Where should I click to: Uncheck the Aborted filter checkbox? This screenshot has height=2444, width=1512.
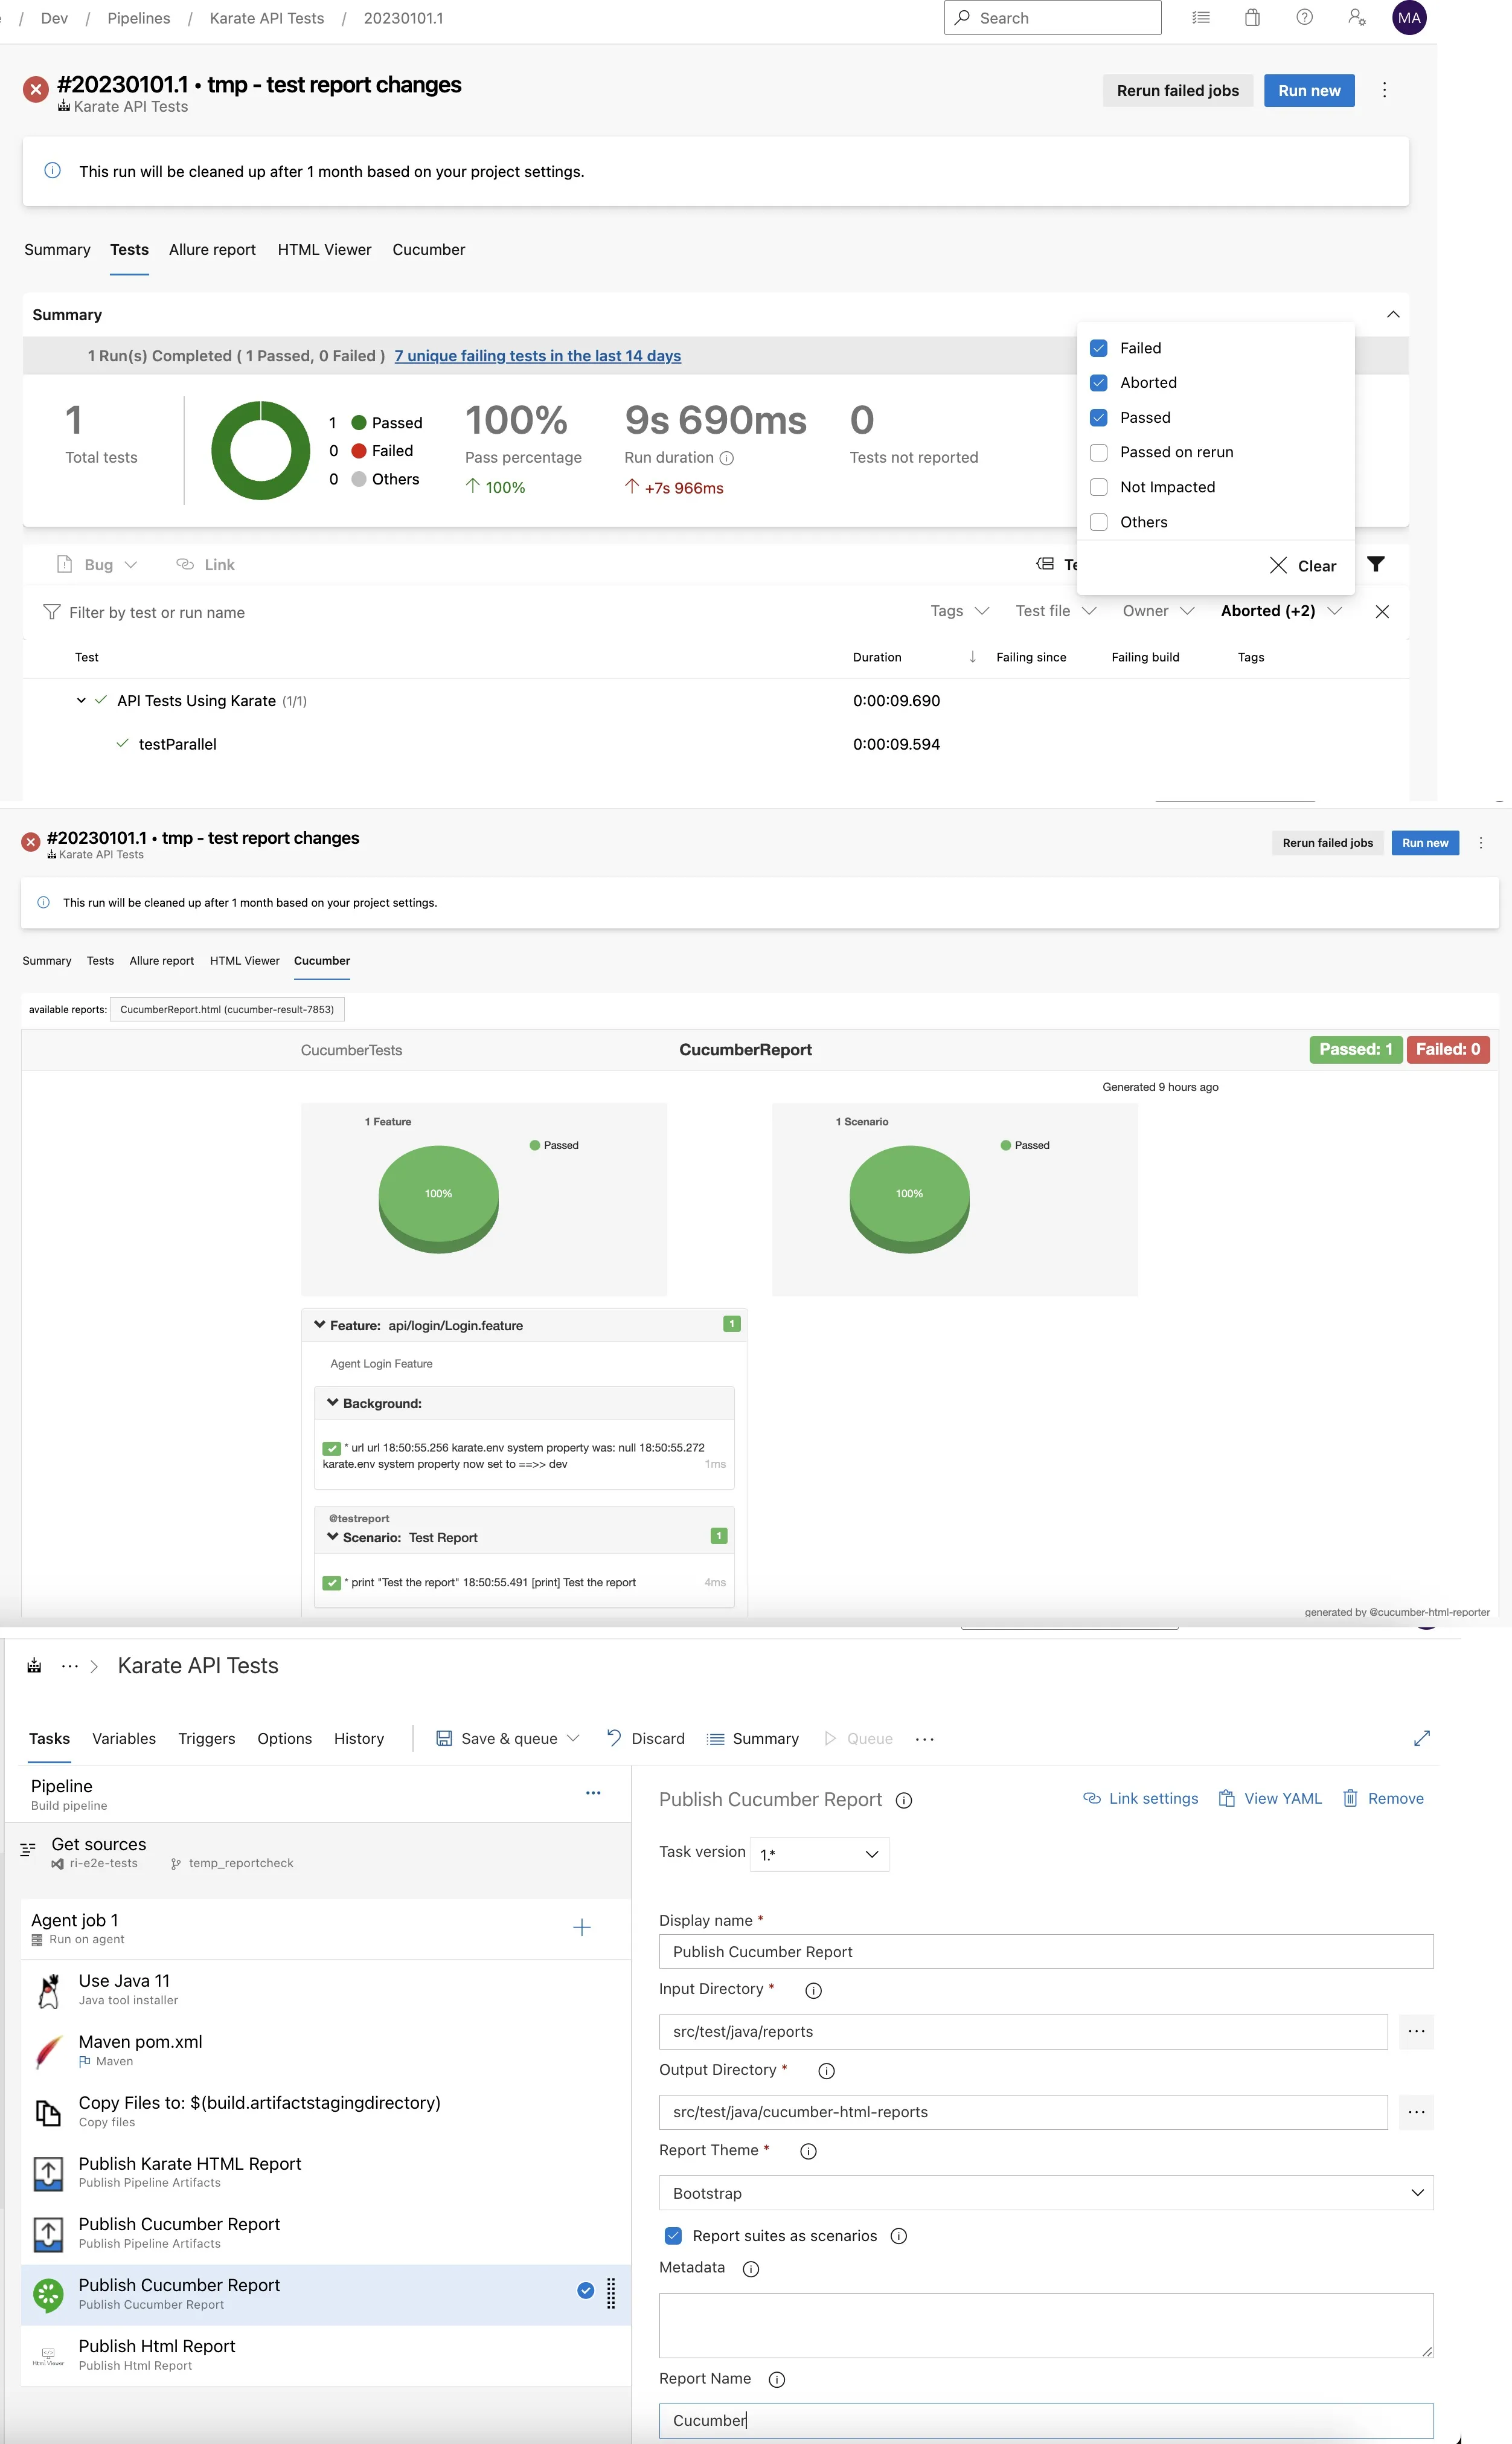1098,382
